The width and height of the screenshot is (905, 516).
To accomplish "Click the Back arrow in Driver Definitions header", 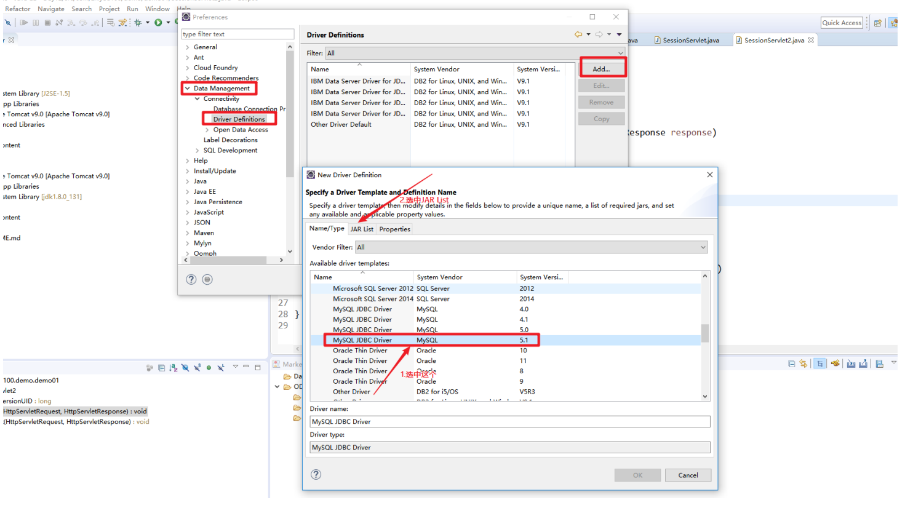I will pyautogui.click(x=578, y=34).
